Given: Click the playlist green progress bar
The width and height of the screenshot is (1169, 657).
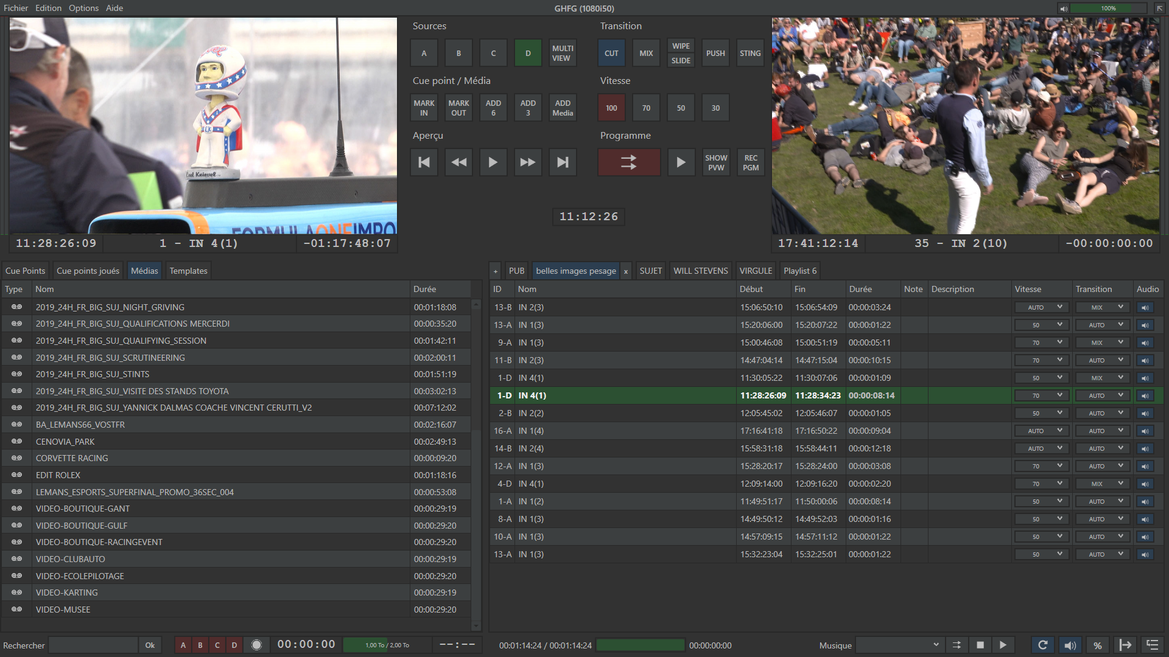Looking at the screenshot, I should coord(640,645).
